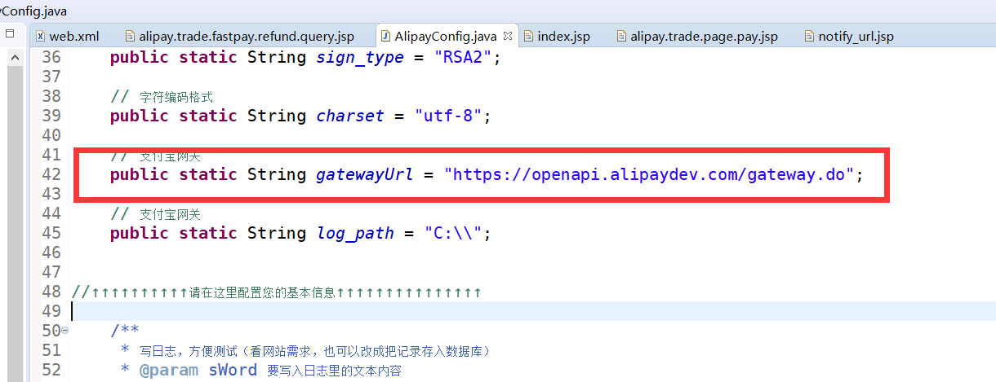Click the openapi.alipaydev.com gateway URL string
The image size is (996, 382).
coord(649,174)
